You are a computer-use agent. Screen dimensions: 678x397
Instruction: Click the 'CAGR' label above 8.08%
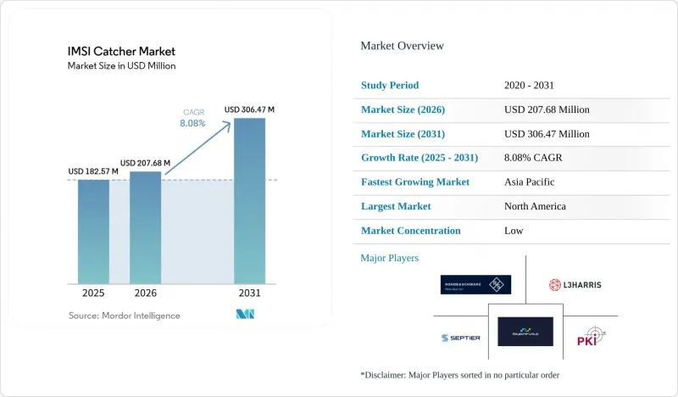pyautogui.click(x=194, y=112)
